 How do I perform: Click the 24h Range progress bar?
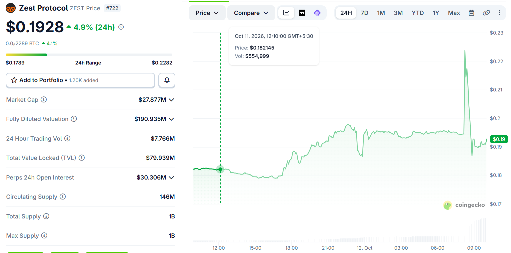coord(89,55)
